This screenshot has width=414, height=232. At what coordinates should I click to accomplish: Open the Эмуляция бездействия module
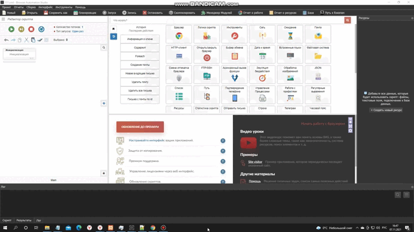tap(262, 74)
